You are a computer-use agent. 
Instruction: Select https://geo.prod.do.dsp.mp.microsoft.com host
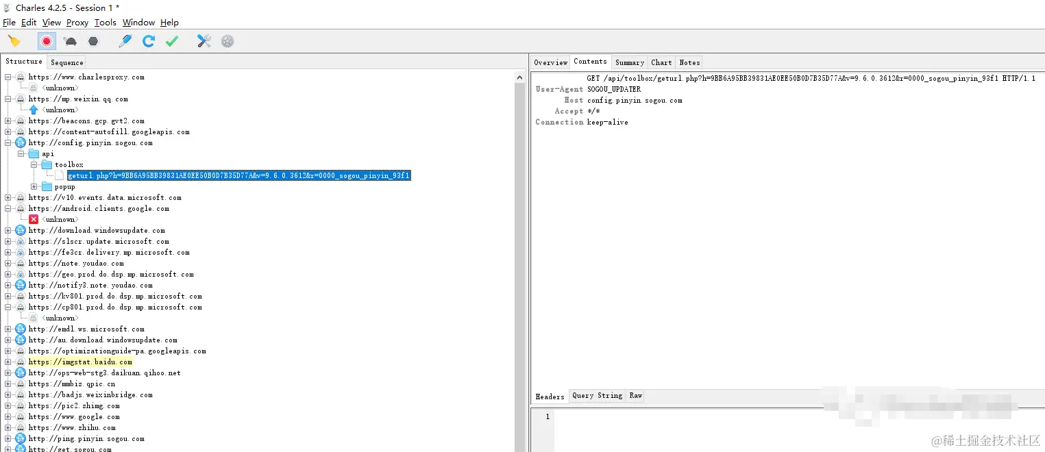[111, 275]
